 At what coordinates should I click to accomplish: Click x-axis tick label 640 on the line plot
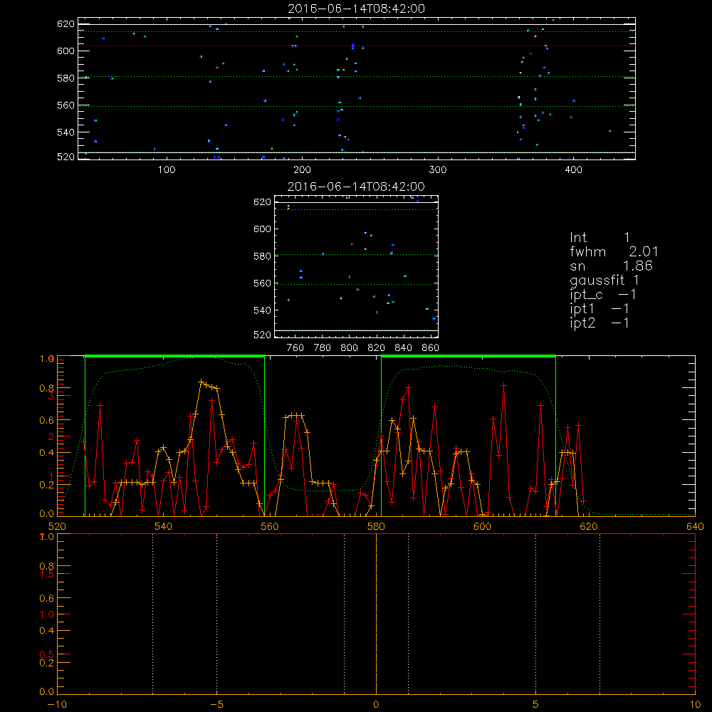pyautogui.click(x=695, y=526)
